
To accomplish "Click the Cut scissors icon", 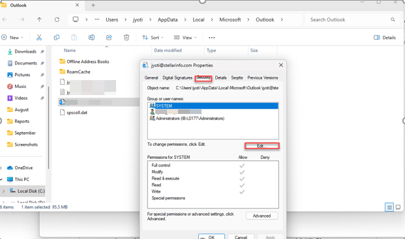I will click(x=39, y=38).
